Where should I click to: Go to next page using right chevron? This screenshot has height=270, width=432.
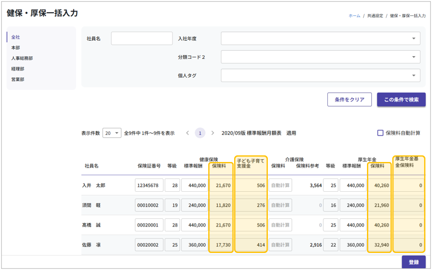click(x=213, y=133)
